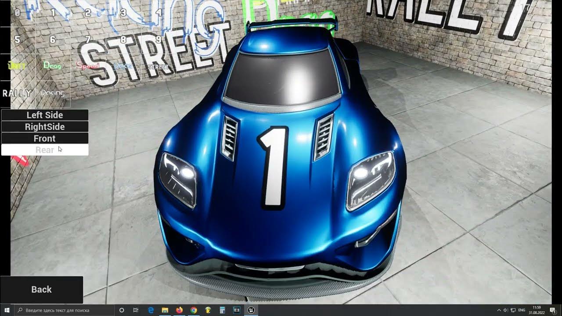
Task: Open the yellow question-mark app icon
Action: pos(208,310)
